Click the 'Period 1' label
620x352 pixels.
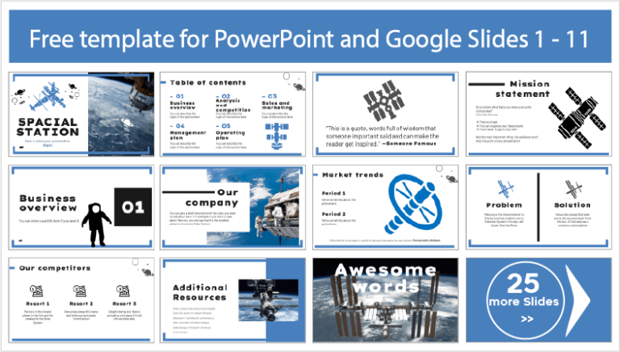(333, 193)
